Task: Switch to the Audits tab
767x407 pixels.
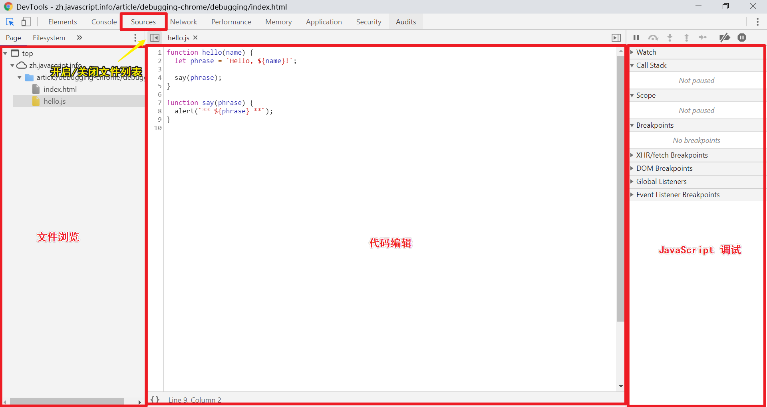Action: point(406,22)
